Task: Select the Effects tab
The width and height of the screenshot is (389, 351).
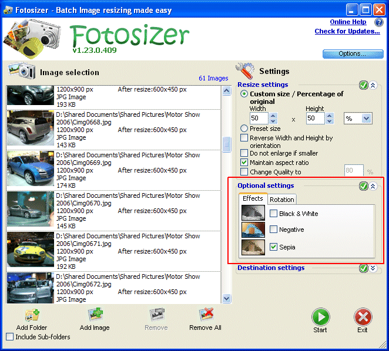Action: 253,198
